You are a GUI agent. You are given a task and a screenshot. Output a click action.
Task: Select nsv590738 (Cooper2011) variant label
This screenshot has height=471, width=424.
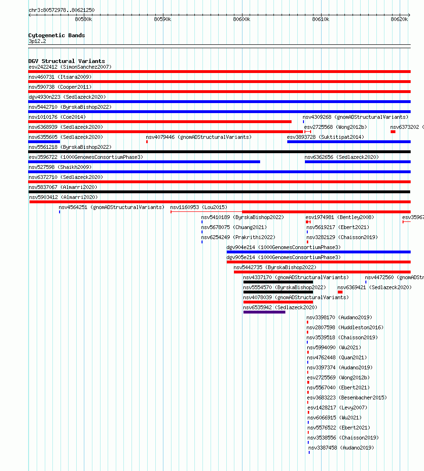click(x=60, y=87)
